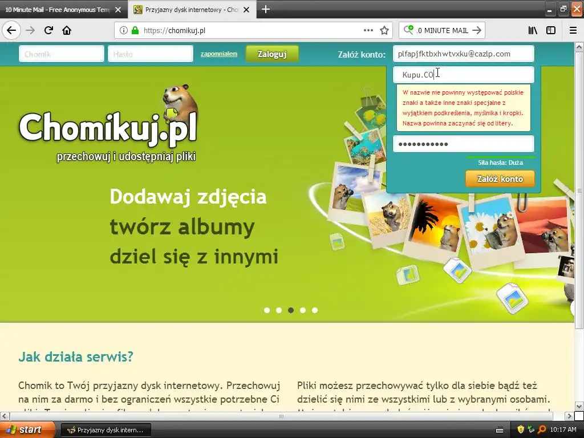Click the on-screen keyboard tray icon
This screenshot has width=584, height=438.
500,430
